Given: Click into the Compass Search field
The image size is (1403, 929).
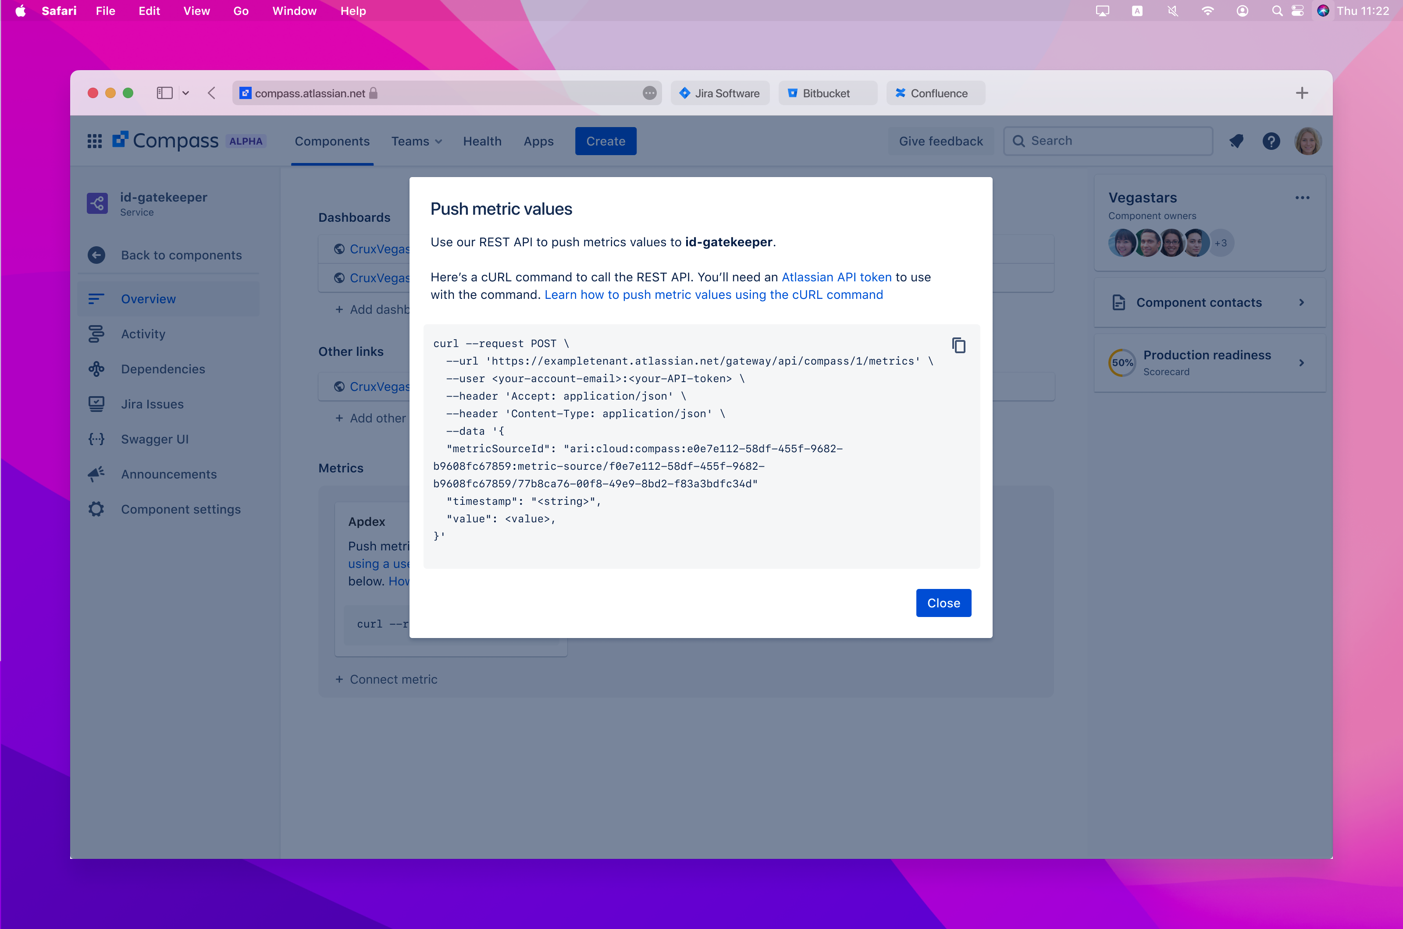Looking at the screenshot, I should tap(1108, 141).
